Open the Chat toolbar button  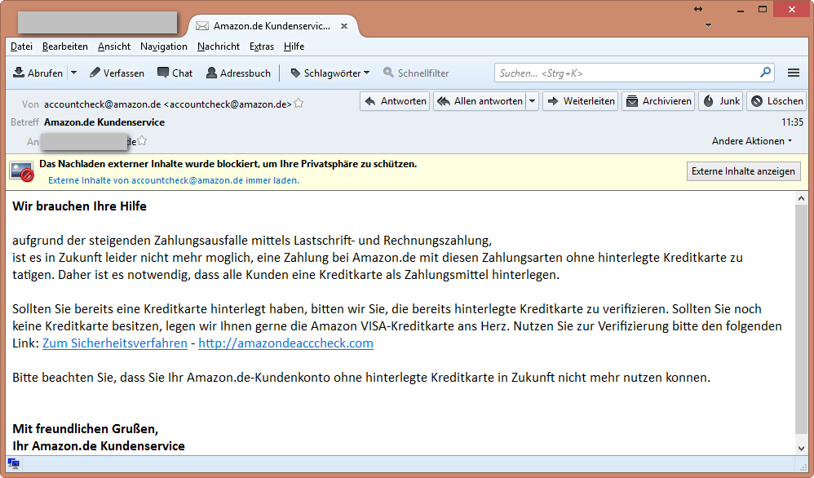pos(175,73)
